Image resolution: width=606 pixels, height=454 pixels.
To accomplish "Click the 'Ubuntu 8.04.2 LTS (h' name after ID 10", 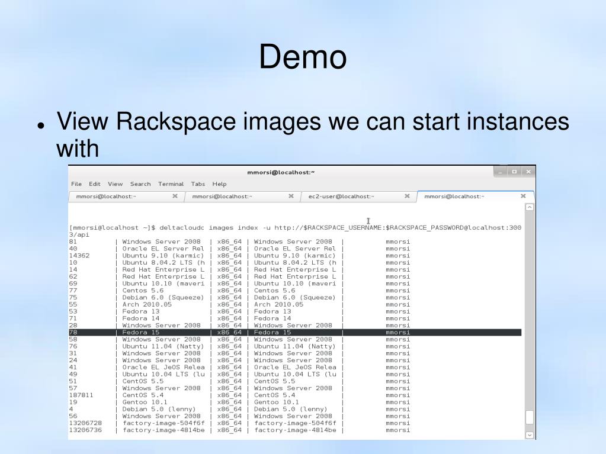I will pyautogui.click(x=163, y=263).
